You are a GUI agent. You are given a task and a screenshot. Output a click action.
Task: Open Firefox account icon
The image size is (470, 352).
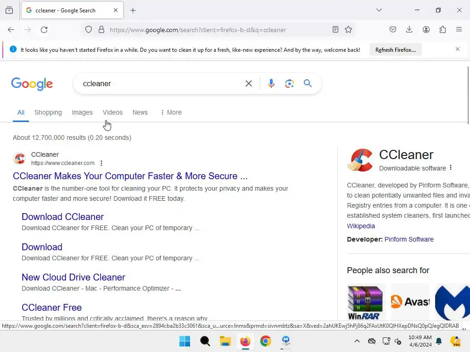click(426, 29)
